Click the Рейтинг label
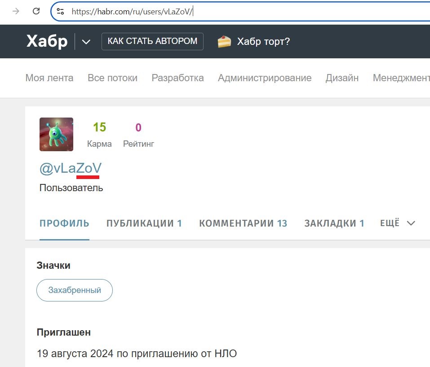The width and height of the screenshot is (430, 367). coord(138,144)
